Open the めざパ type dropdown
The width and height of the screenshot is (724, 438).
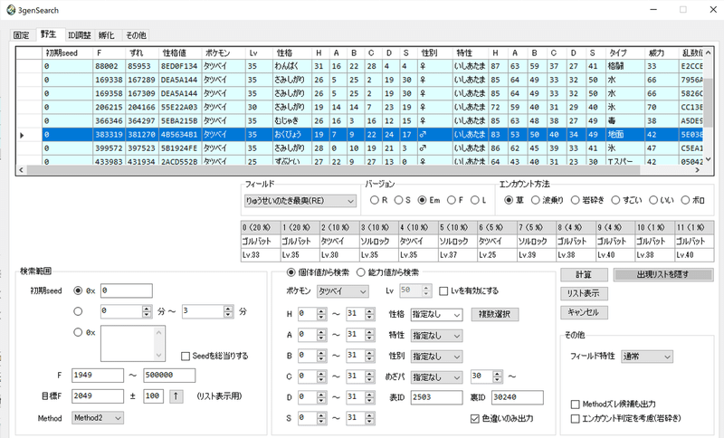pyautogui.click(x=436, y=377)
